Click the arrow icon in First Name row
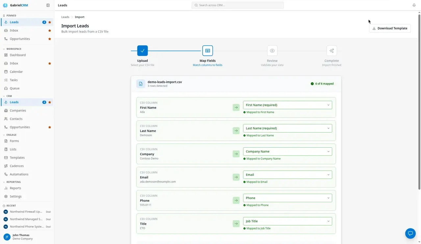This screenshot has height=244, width=421. tap(236, 107)
